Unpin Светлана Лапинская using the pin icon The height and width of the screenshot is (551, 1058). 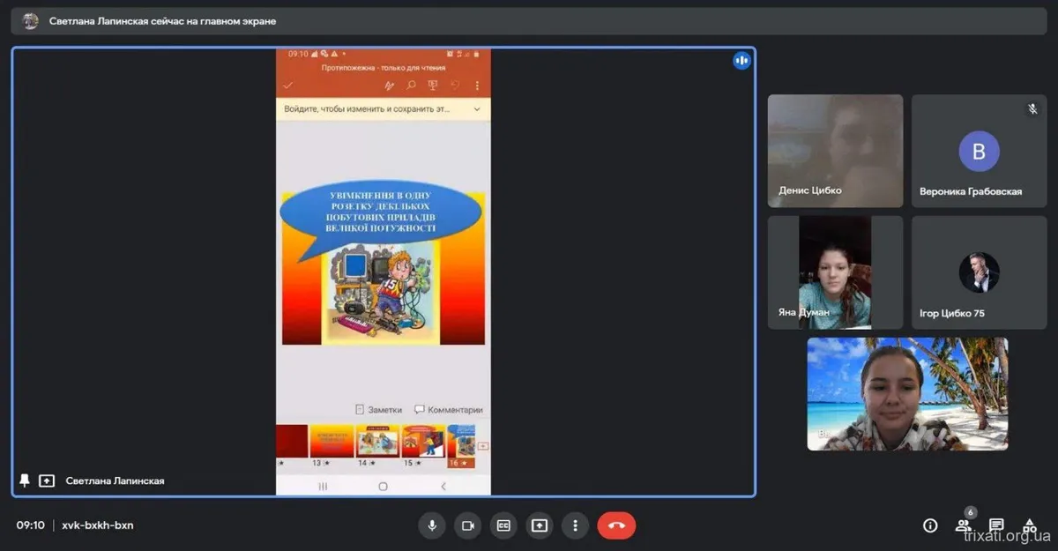[25, 480]
